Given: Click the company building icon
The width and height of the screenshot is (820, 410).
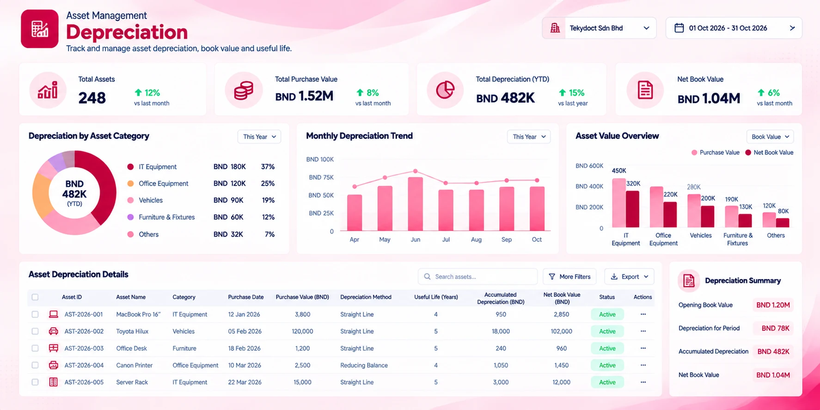Looking at the screenshot, I should tap(555, 28).
